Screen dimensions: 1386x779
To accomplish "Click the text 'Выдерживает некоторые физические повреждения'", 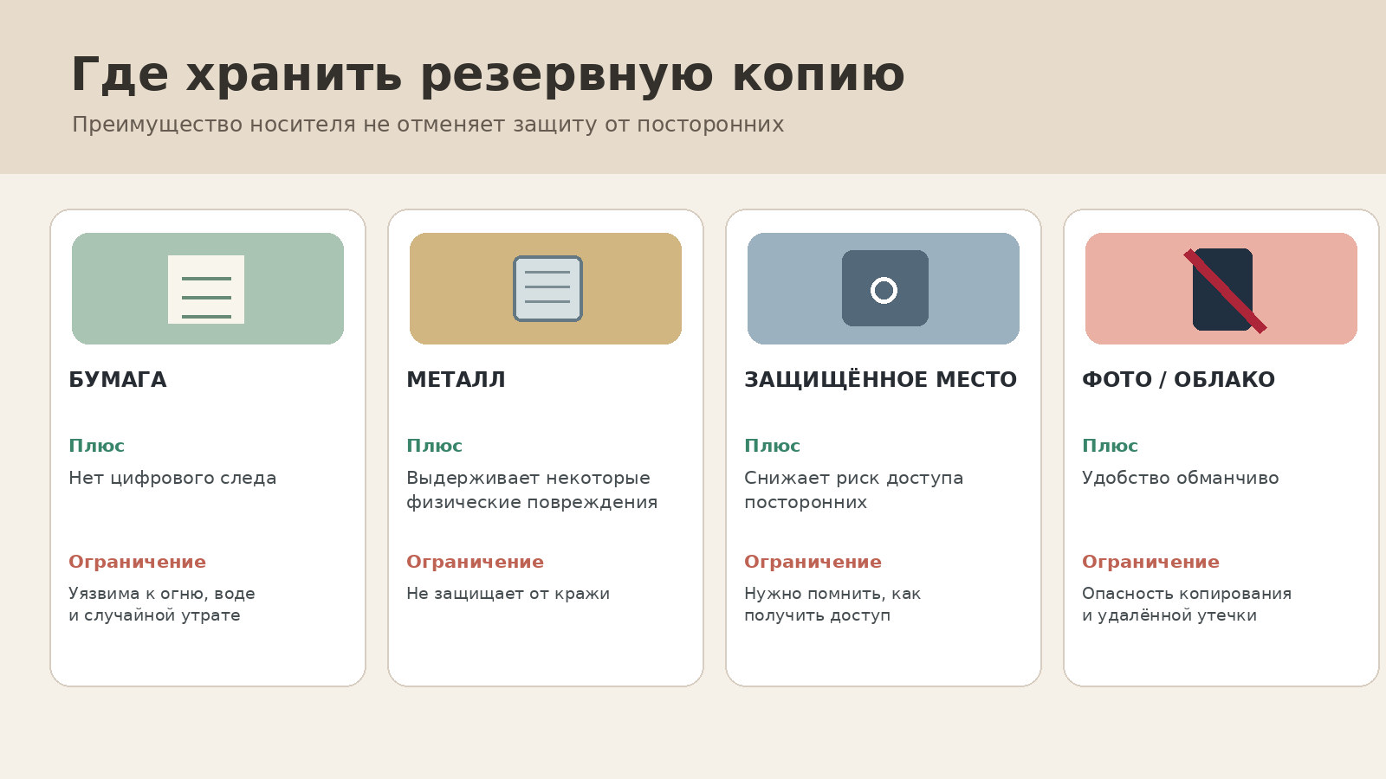I will click(532, 490).
